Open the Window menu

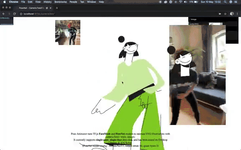(x=91, y=2)
